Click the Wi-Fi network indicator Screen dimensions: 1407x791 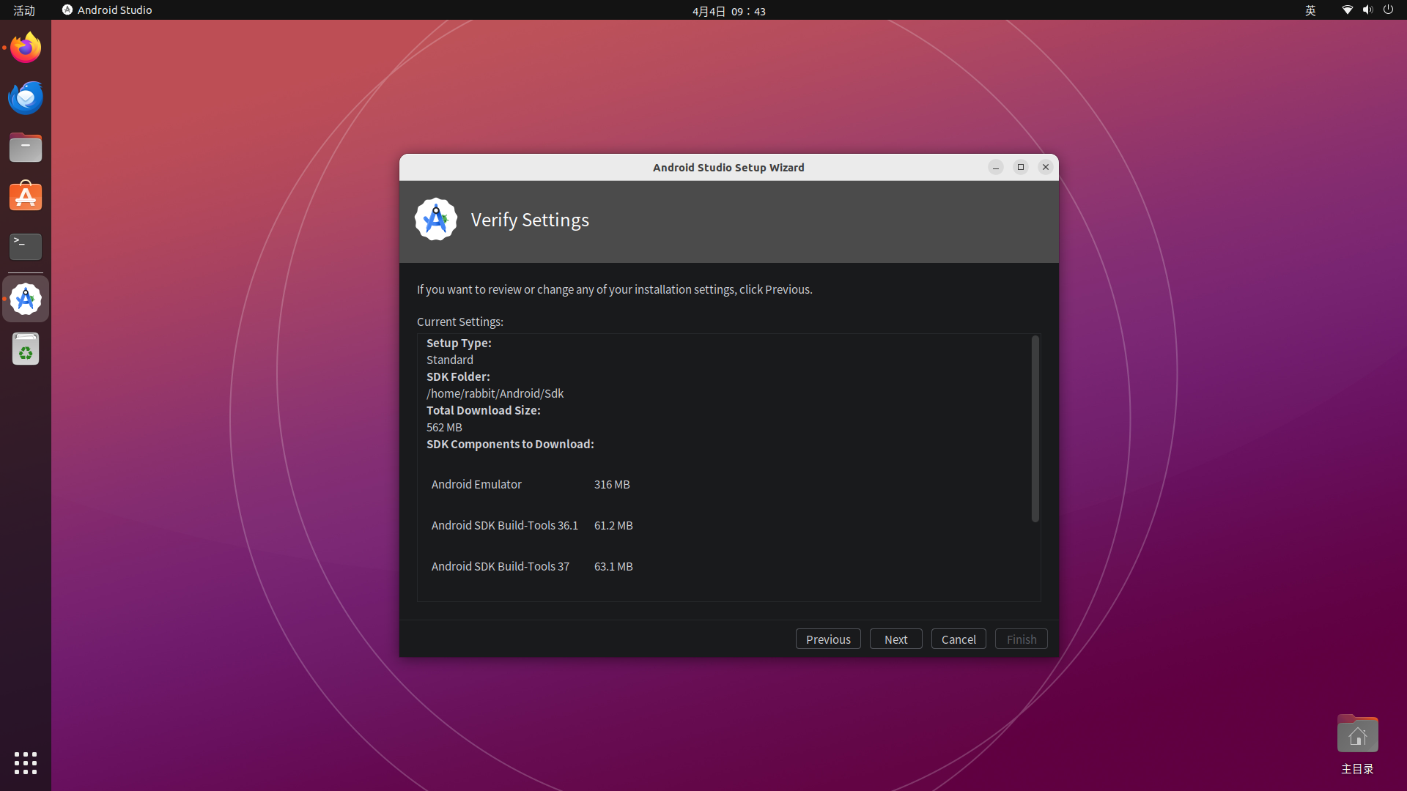click(x=1347, y=10)
